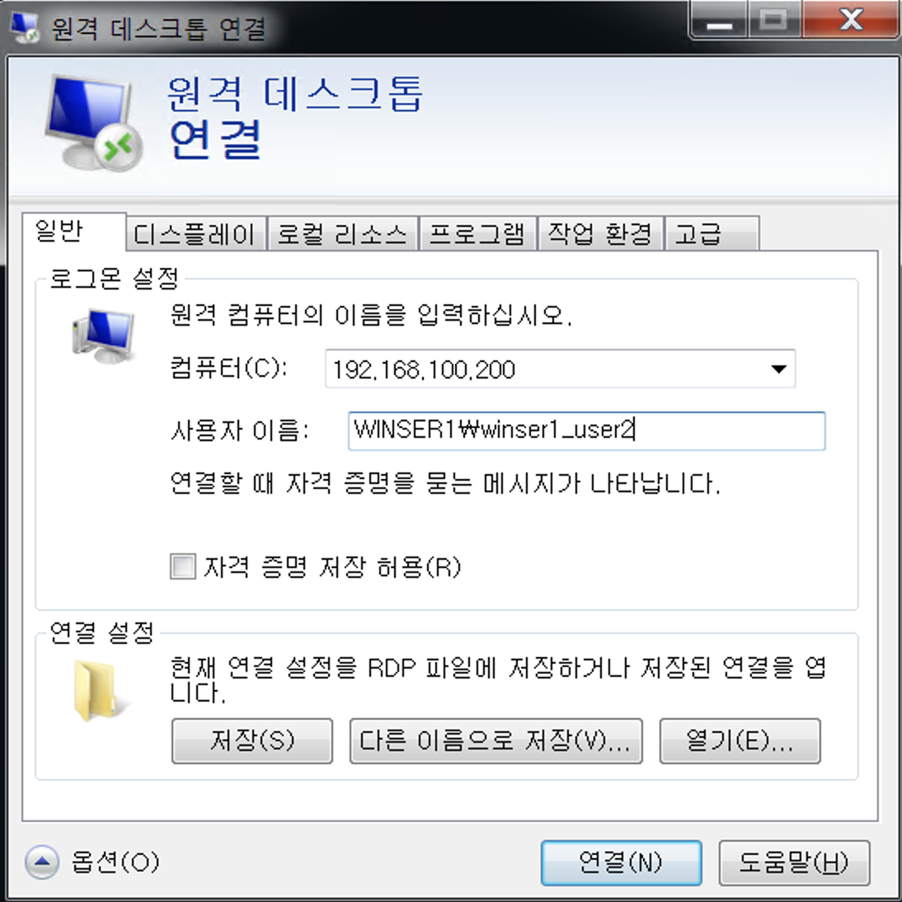Click the 열기(E) button
Viewport: 902px width, 902px height.
(x=740, y=741)
